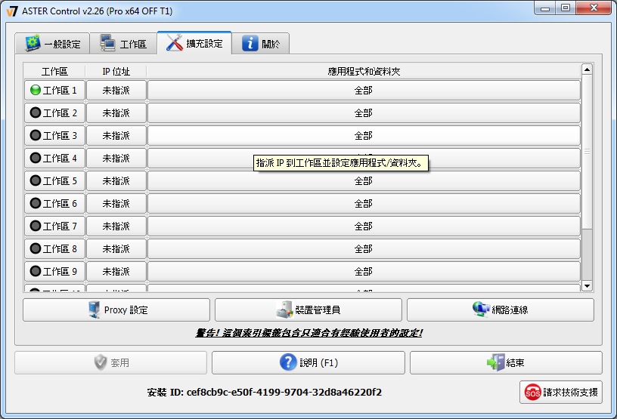Image resolution: width=617 pixels, height=419 pixels.
Task: Click the status indicator of 工作區 6
Action: [36, 204]
